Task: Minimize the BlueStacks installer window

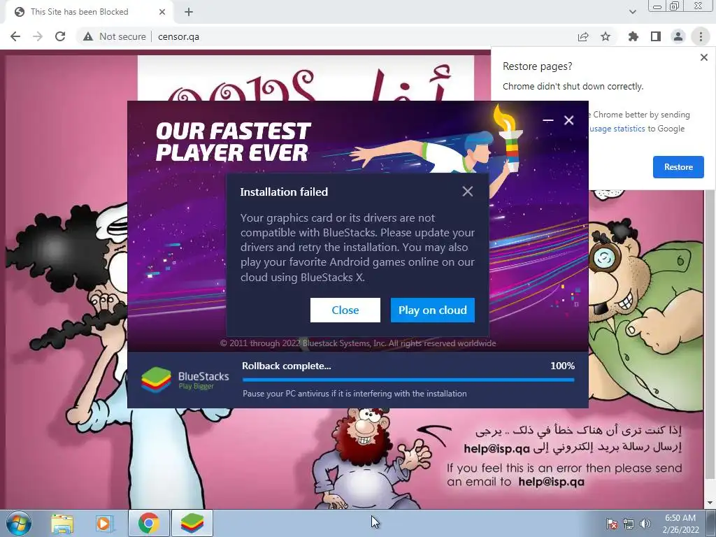Action: pos(548,120)
